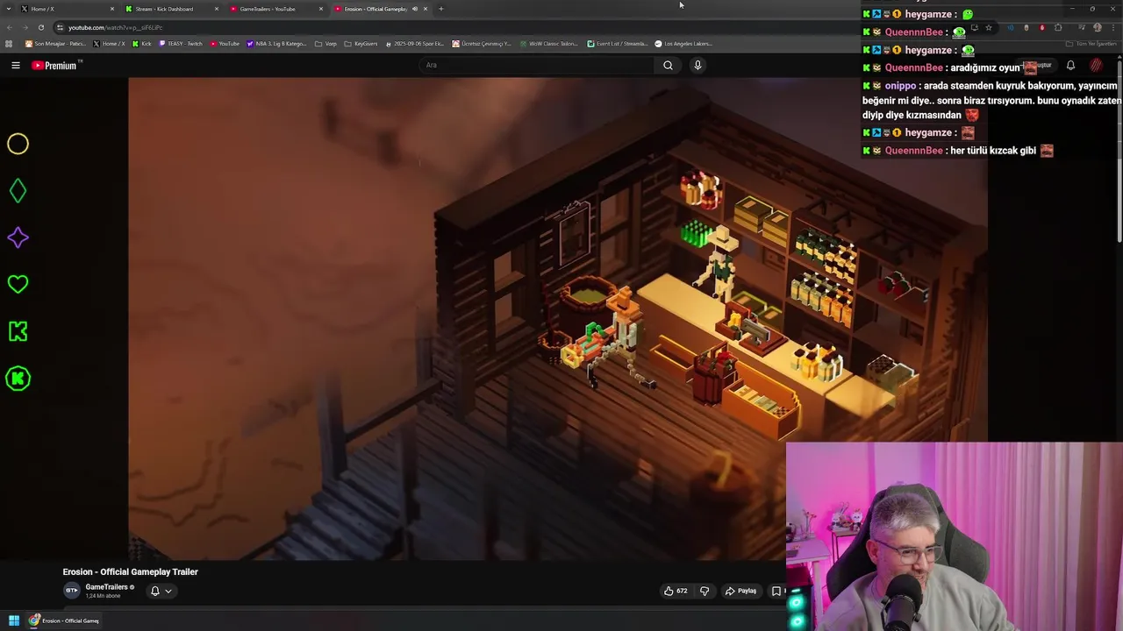Screen dimensions: 1123x631
Task: Open GameTrailers channel name link
Action: [107, 587]
